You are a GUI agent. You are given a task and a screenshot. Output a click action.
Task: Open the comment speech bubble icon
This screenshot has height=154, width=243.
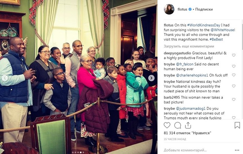click(178, 125)
